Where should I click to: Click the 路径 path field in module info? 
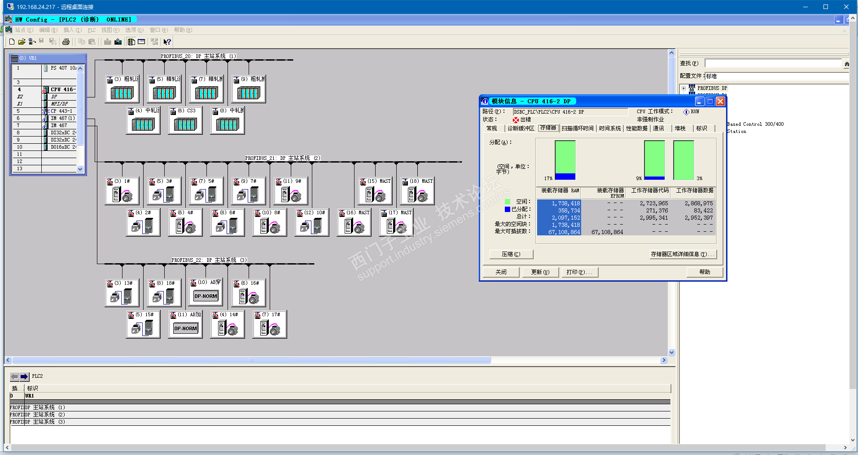pyautogui.click(x=570, y=112)
